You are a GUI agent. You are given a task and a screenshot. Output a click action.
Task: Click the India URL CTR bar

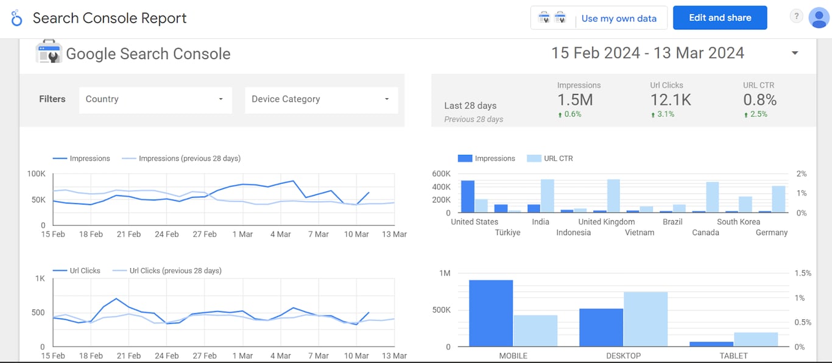(x=547, y=196)
